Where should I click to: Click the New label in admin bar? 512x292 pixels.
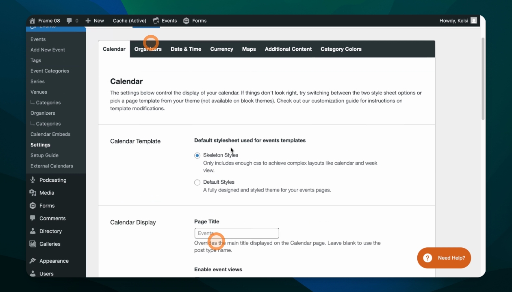(99, 21)
